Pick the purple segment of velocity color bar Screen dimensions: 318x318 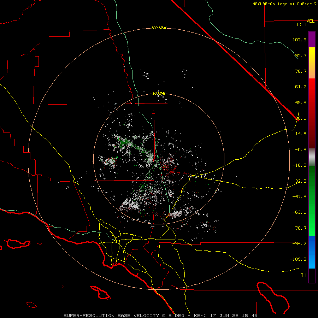[312, 39]
